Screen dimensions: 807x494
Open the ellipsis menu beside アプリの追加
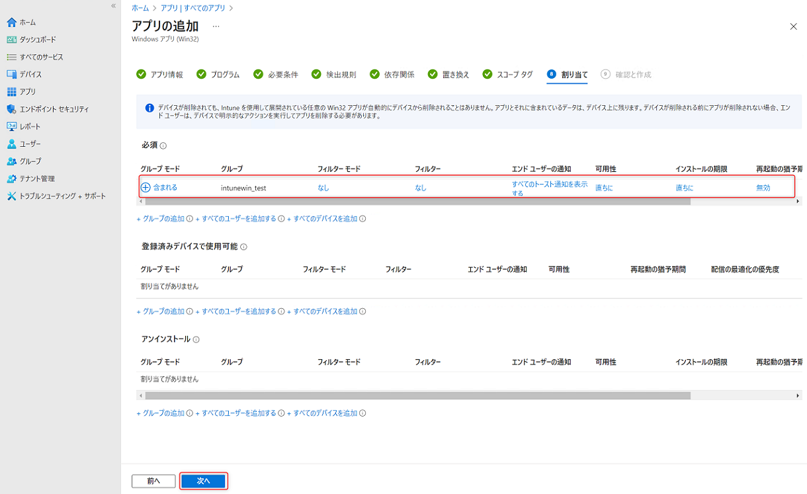pyautogui.click(x=216, y=26)
